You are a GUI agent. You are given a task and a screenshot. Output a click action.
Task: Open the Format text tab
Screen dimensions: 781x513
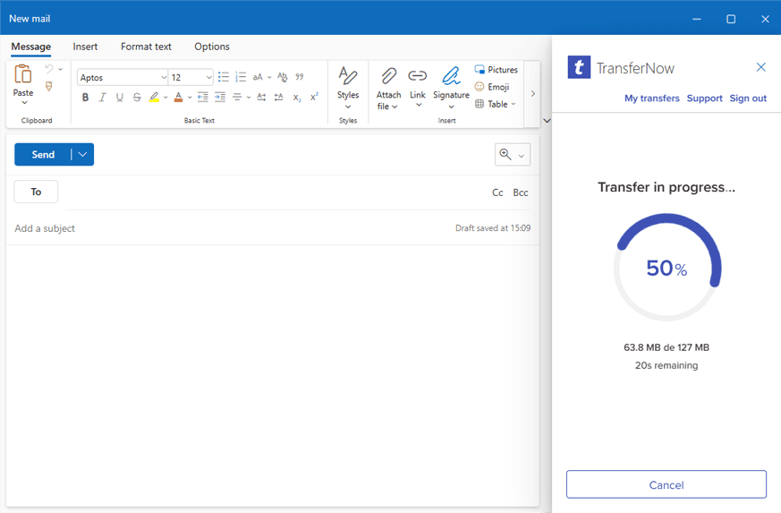click(x=146, y=47)
